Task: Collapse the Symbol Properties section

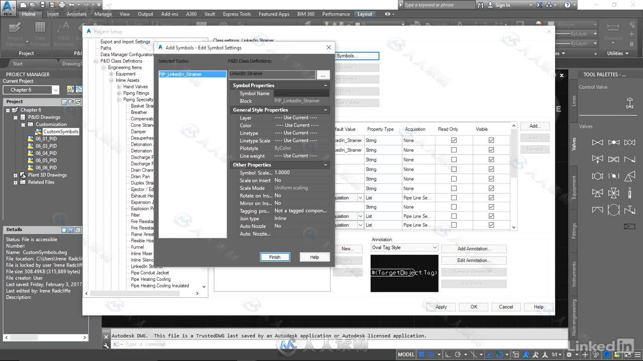Action: pyautogui.click(x=326, y=86)
